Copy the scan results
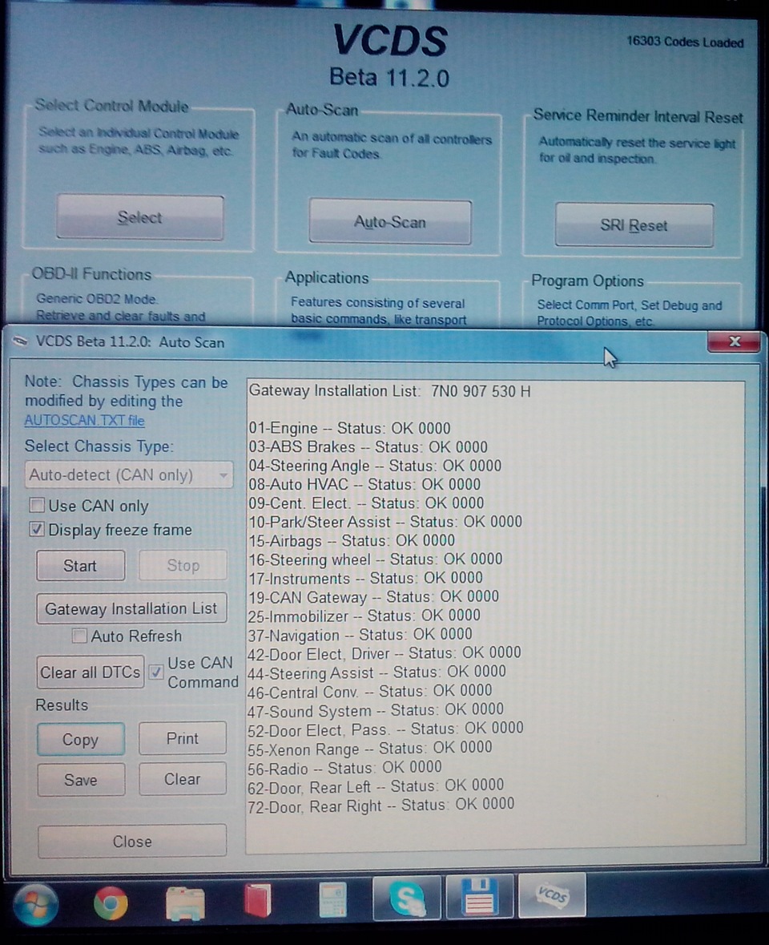Screen dimensions: 769x945 click(x=81, y=739)
